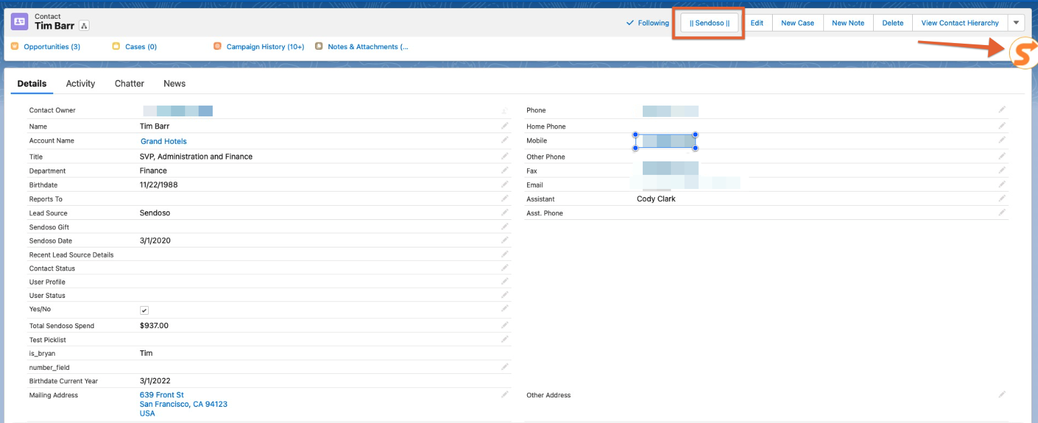1038x423 pixels.
Task: Click pencil icon for Account Name
Action: point(505,140)
